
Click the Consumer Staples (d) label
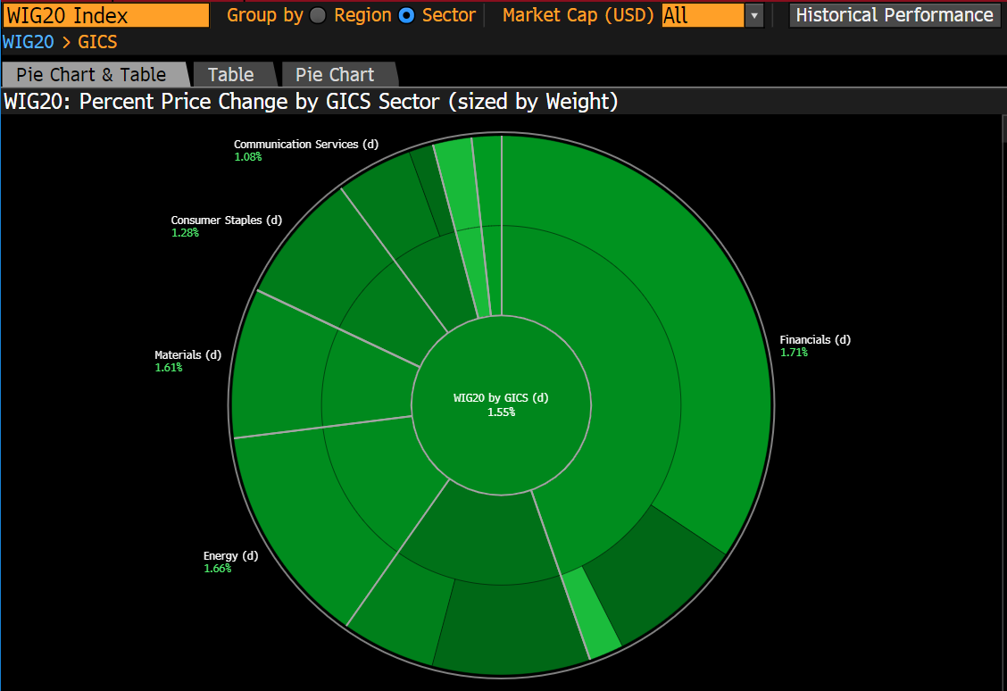click(226, 221)
